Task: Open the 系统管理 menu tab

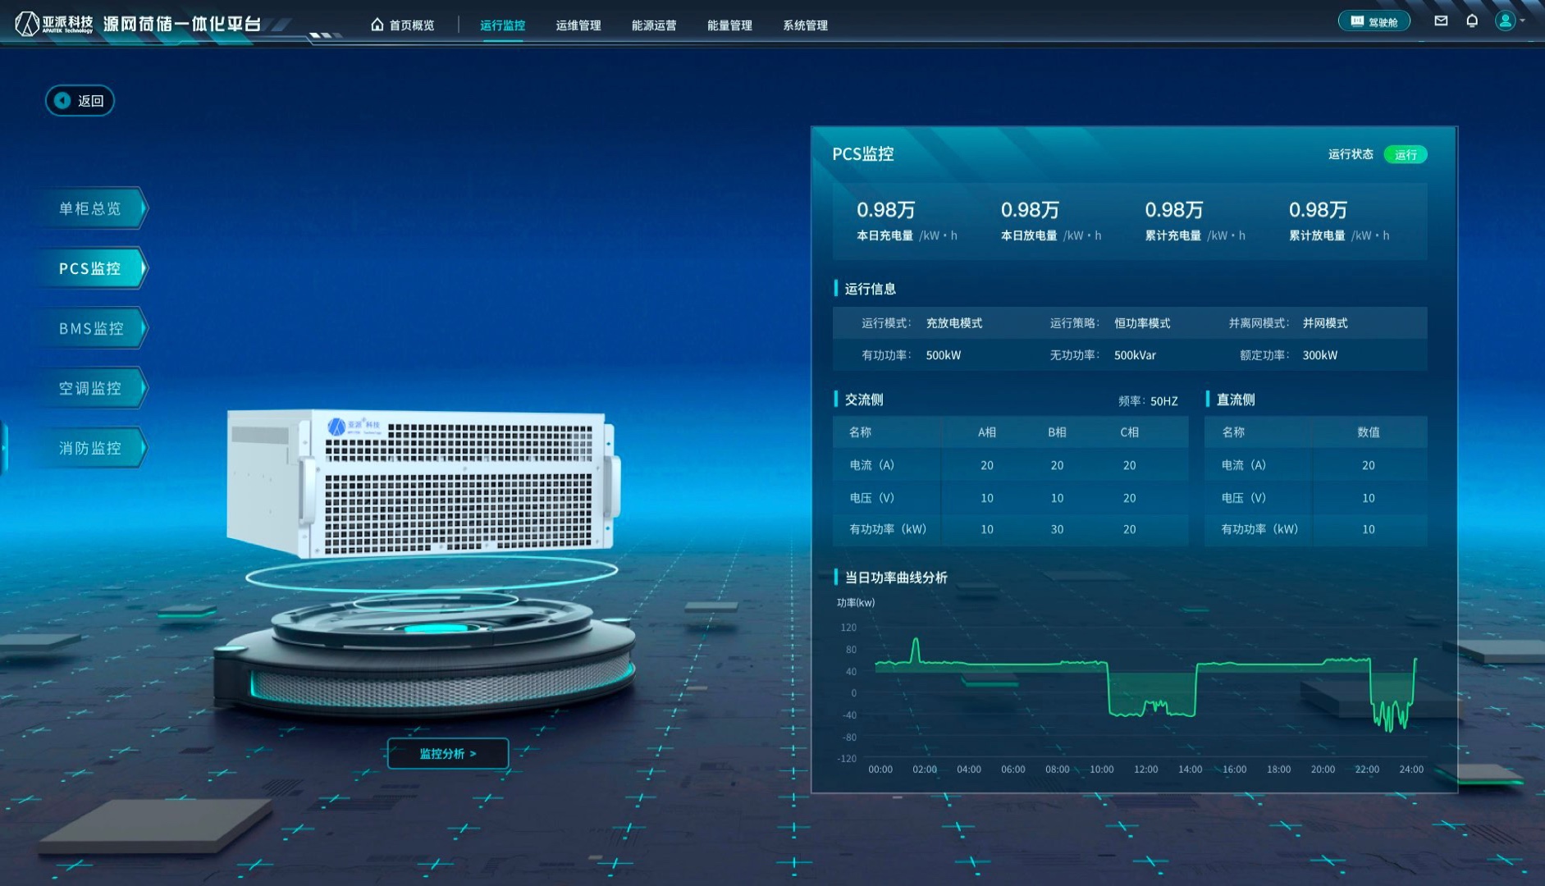Action: (x=805, y=25)
